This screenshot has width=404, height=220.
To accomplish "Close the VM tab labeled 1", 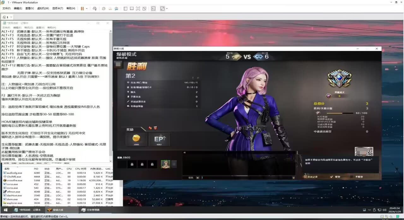I will [x=11, y=17].
